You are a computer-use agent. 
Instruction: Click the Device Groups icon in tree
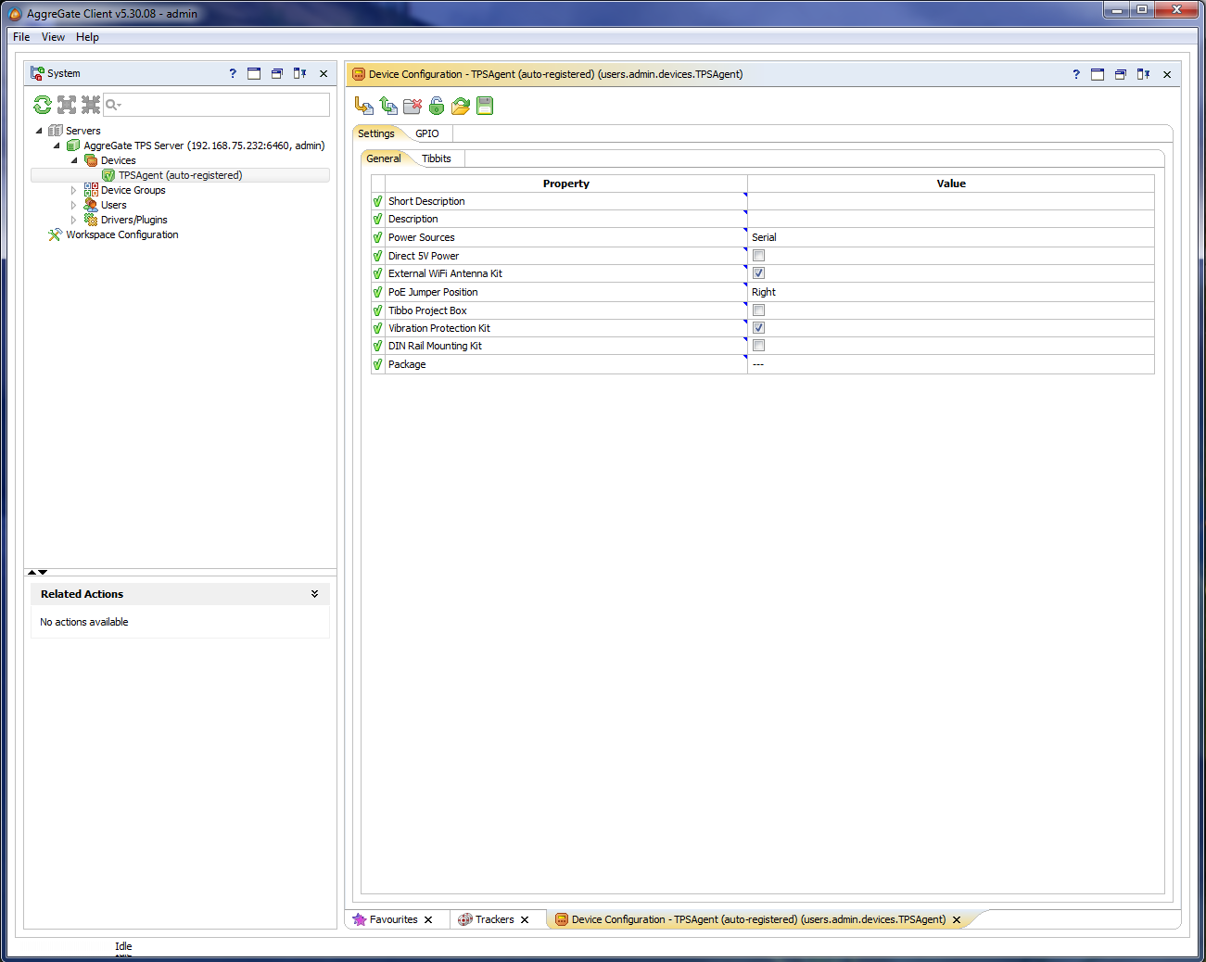[x=91, y=190]
